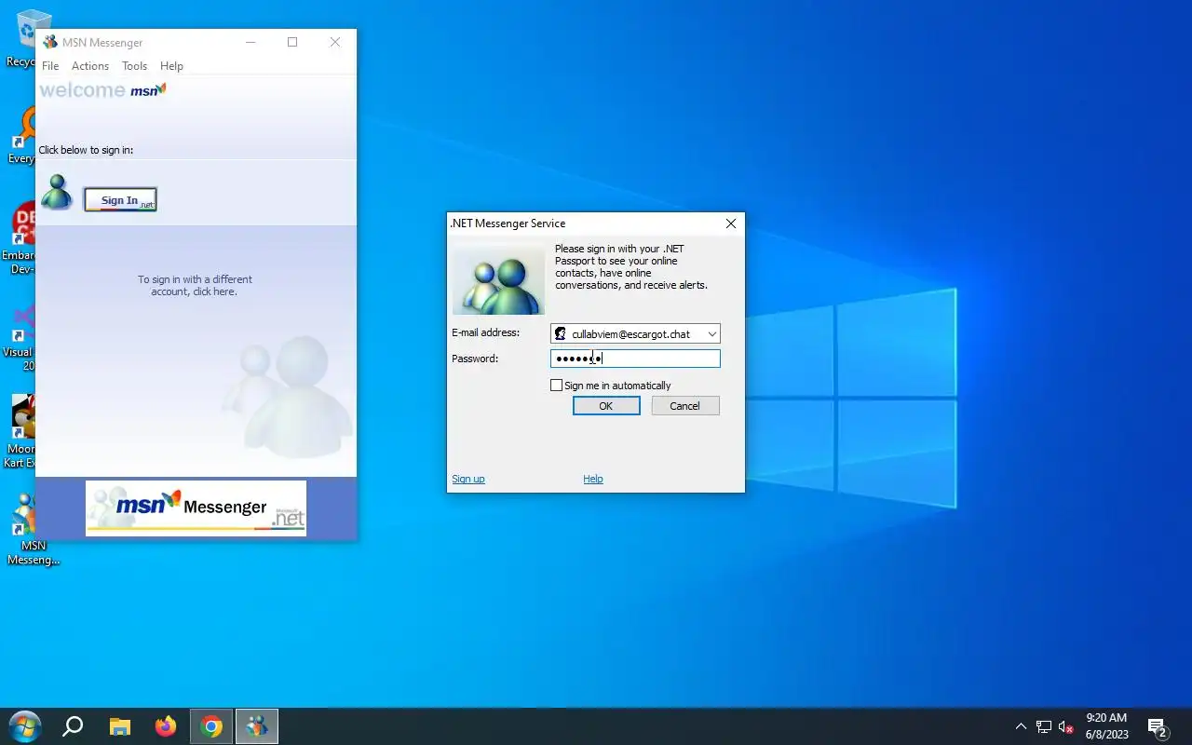Open the clock showing 9:20 AM
The image size is (1192, 745).
[x=1106, y=726]
